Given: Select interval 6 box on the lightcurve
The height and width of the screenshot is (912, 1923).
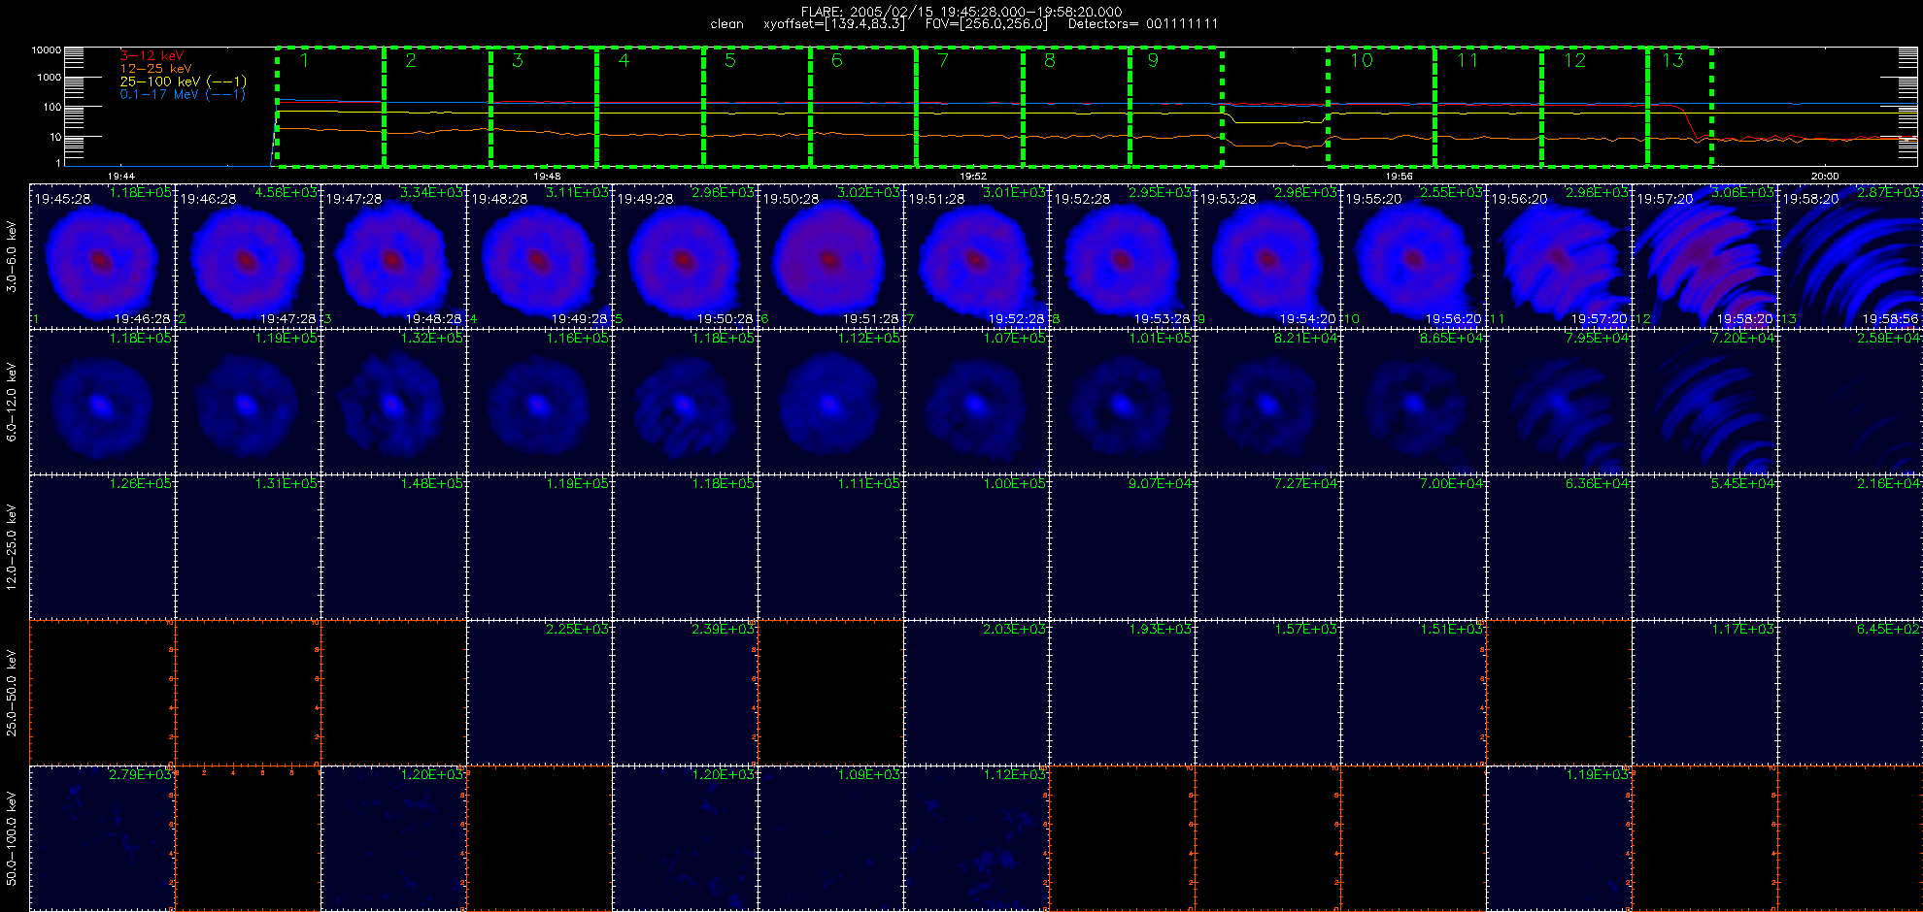Looking at the screenshot, I should pyautogui.click(x=863, y=107).
